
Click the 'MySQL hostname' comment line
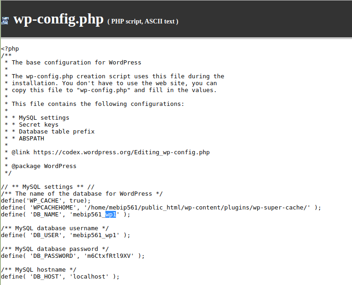point(39,269)
